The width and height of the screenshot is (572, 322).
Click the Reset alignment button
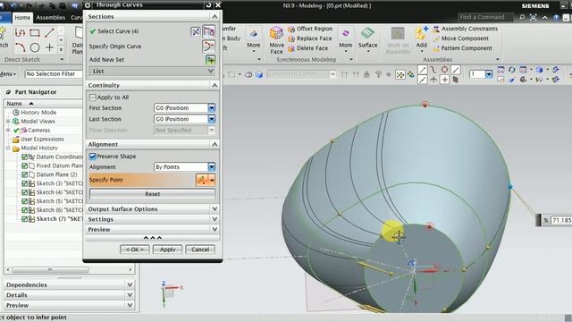(152, 194)
